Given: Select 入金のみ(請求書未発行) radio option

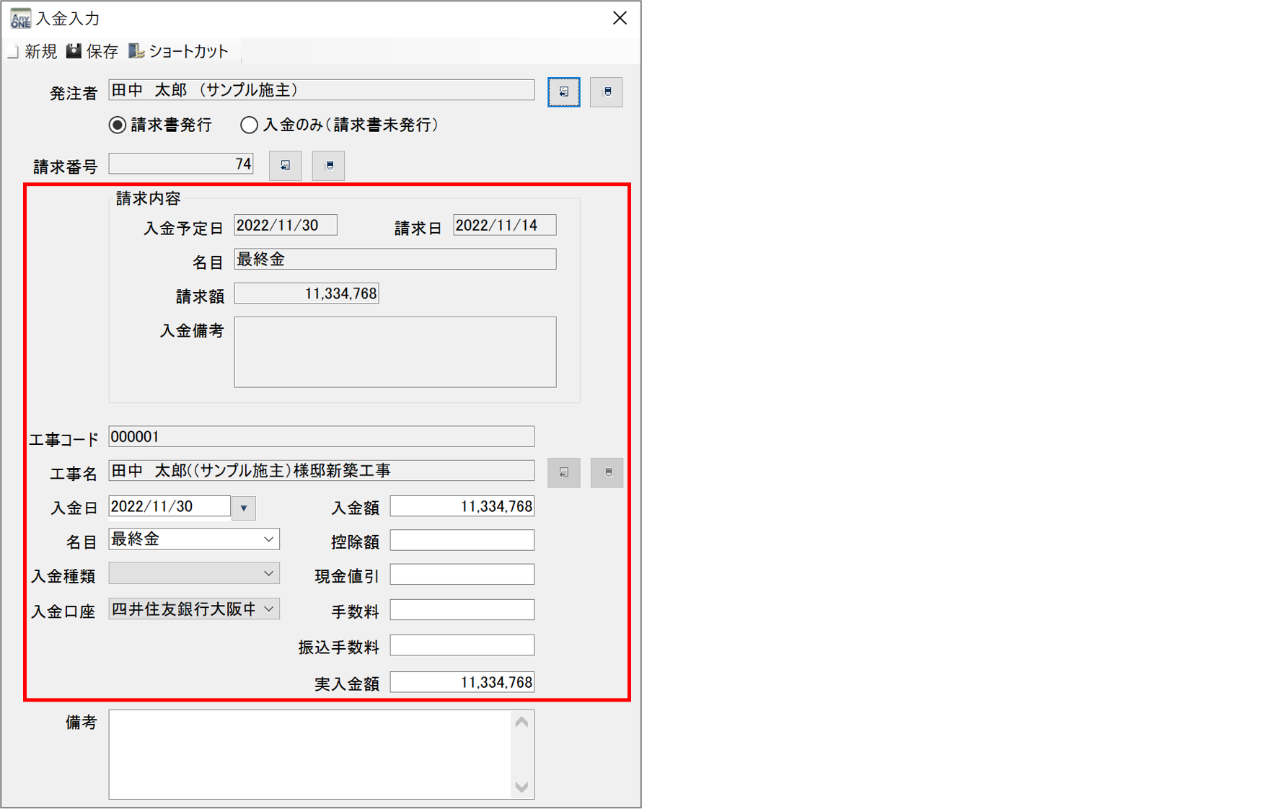Looking at the screenshot, I should click(x=249, y=125).
